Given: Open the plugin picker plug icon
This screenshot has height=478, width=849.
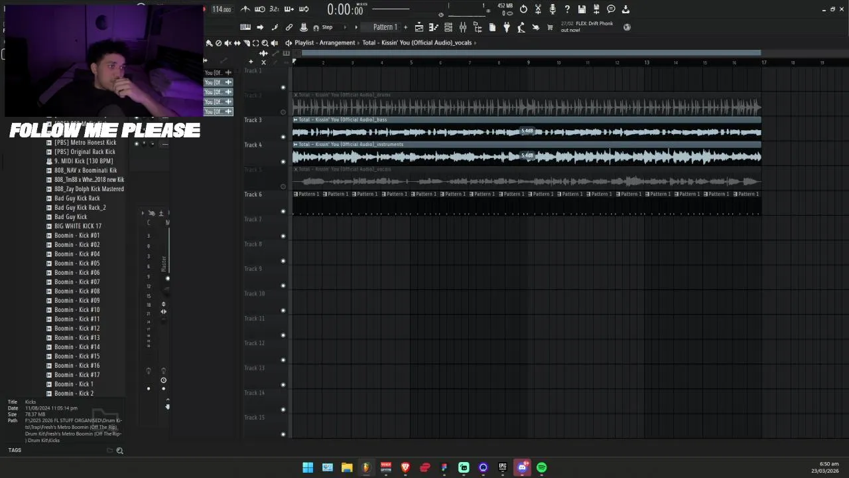Looking at the screenshot, I should pos(507,27).
